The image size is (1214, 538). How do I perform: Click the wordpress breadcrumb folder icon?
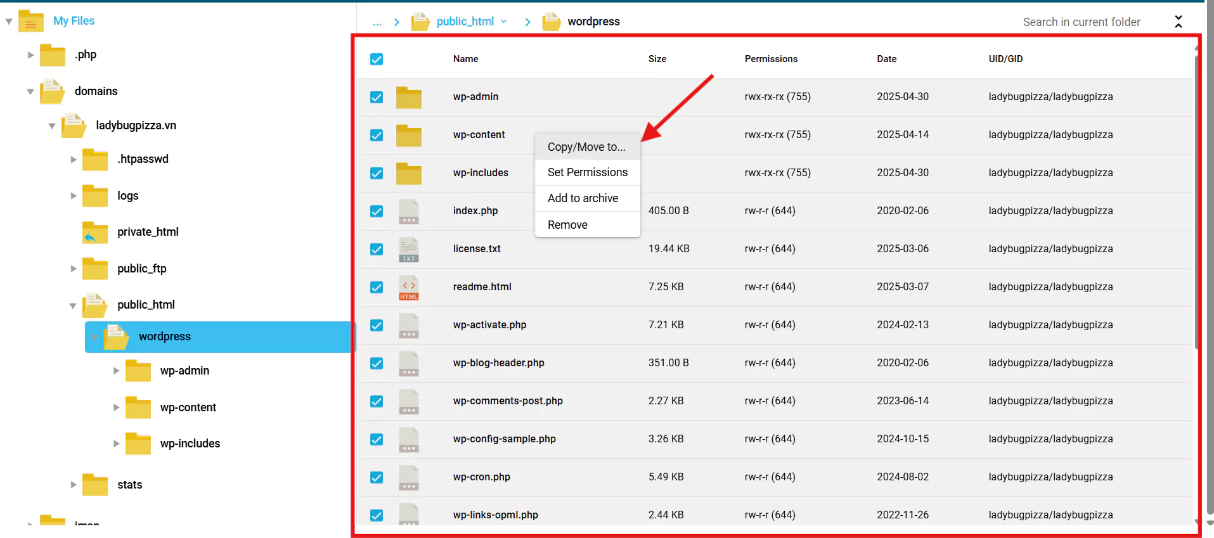click(552, 22)
